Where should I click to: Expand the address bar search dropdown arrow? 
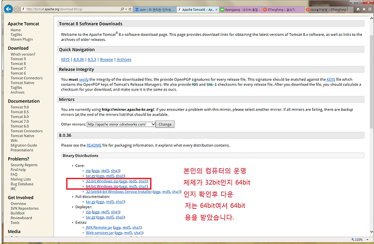(x=126, y=9)
